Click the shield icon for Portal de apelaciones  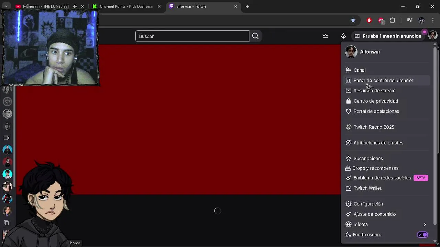click(348, 111)
